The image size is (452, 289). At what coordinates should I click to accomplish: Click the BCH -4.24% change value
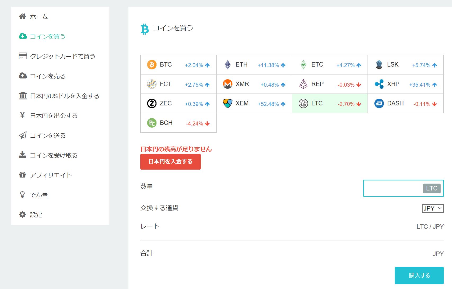(x=195, y=124)
